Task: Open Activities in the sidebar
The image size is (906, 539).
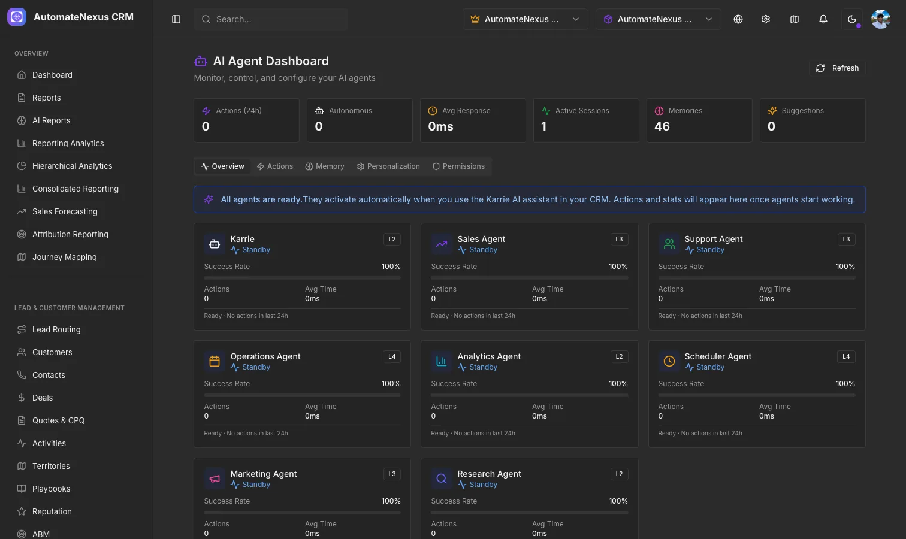Action: click(x=77, y=443)
